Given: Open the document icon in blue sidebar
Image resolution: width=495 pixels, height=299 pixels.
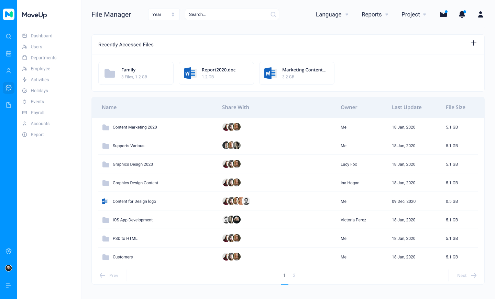Looking at the screenshot, I should pos(9,105).
